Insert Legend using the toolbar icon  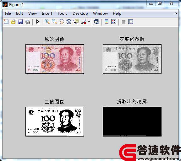113,22
